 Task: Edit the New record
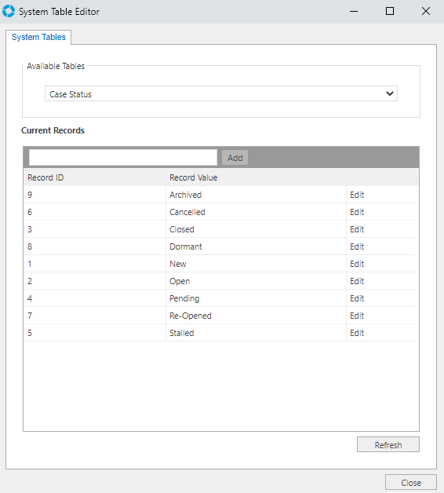(357, 264)
